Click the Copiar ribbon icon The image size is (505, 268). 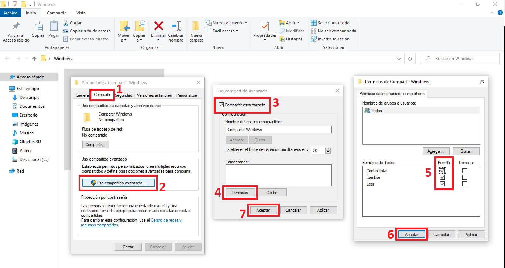pyautogui.click(x=38, y=26)
